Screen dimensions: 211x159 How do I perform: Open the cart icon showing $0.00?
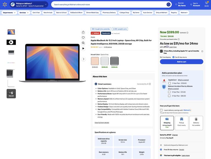206,4
